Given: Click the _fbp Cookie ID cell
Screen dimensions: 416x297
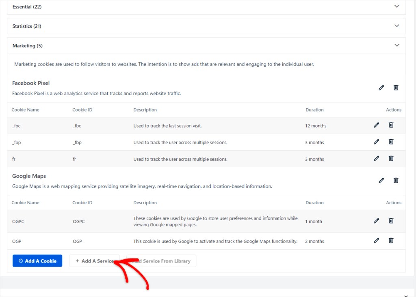Looking at the screenshot, I should (77, 142).
